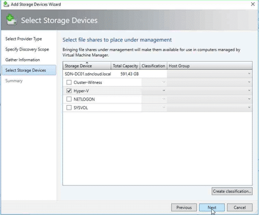Click the Next button

point(212,207)
